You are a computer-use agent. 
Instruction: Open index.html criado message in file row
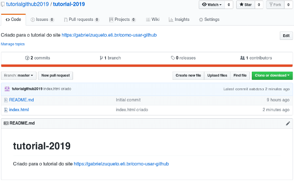click(132, 110)
